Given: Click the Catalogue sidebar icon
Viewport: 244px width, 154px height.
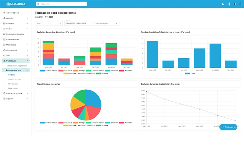Looking at the screenshot, I should pos(4,23).
